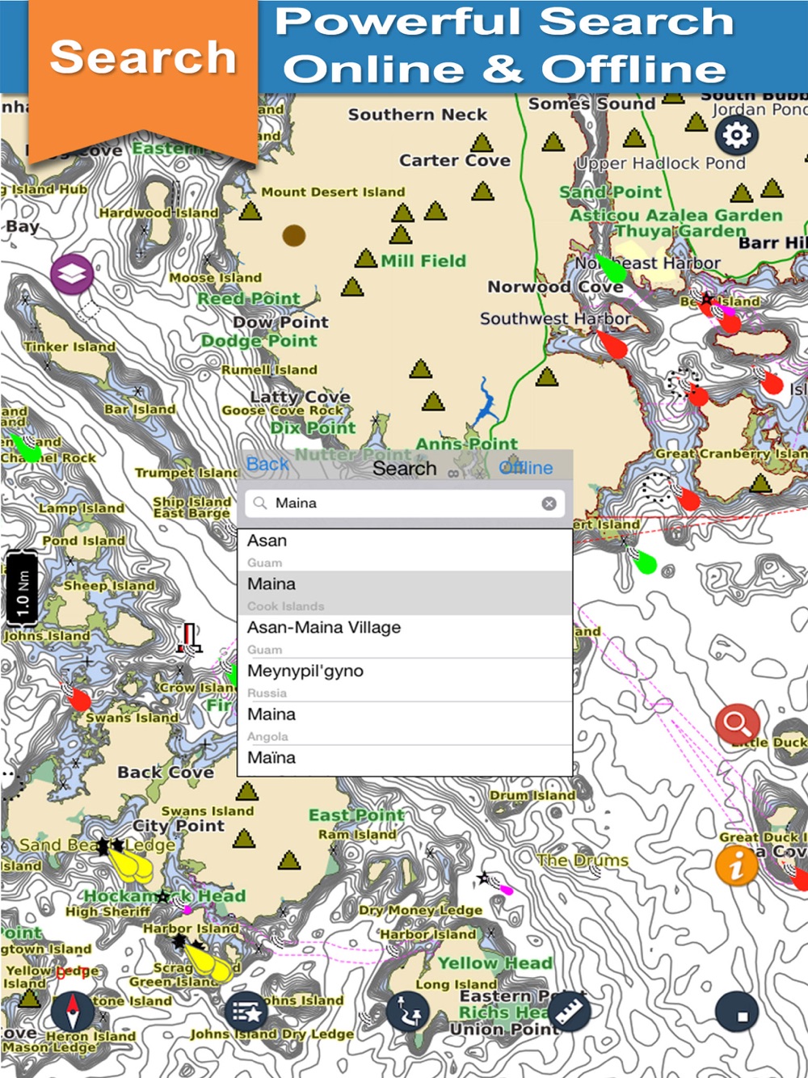Tap the Back Cove label
The height and width of the screenshot is (1078, 808).
click(166, 773)
